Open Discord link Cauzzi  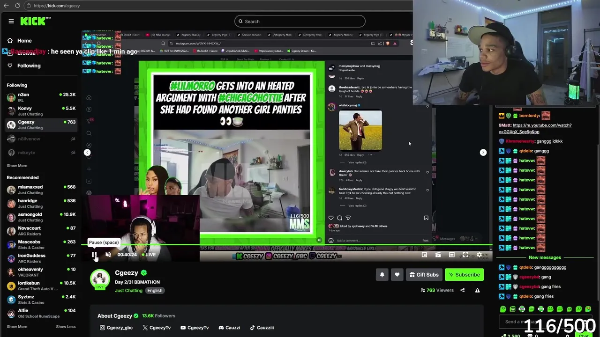(x=229, y=328)
